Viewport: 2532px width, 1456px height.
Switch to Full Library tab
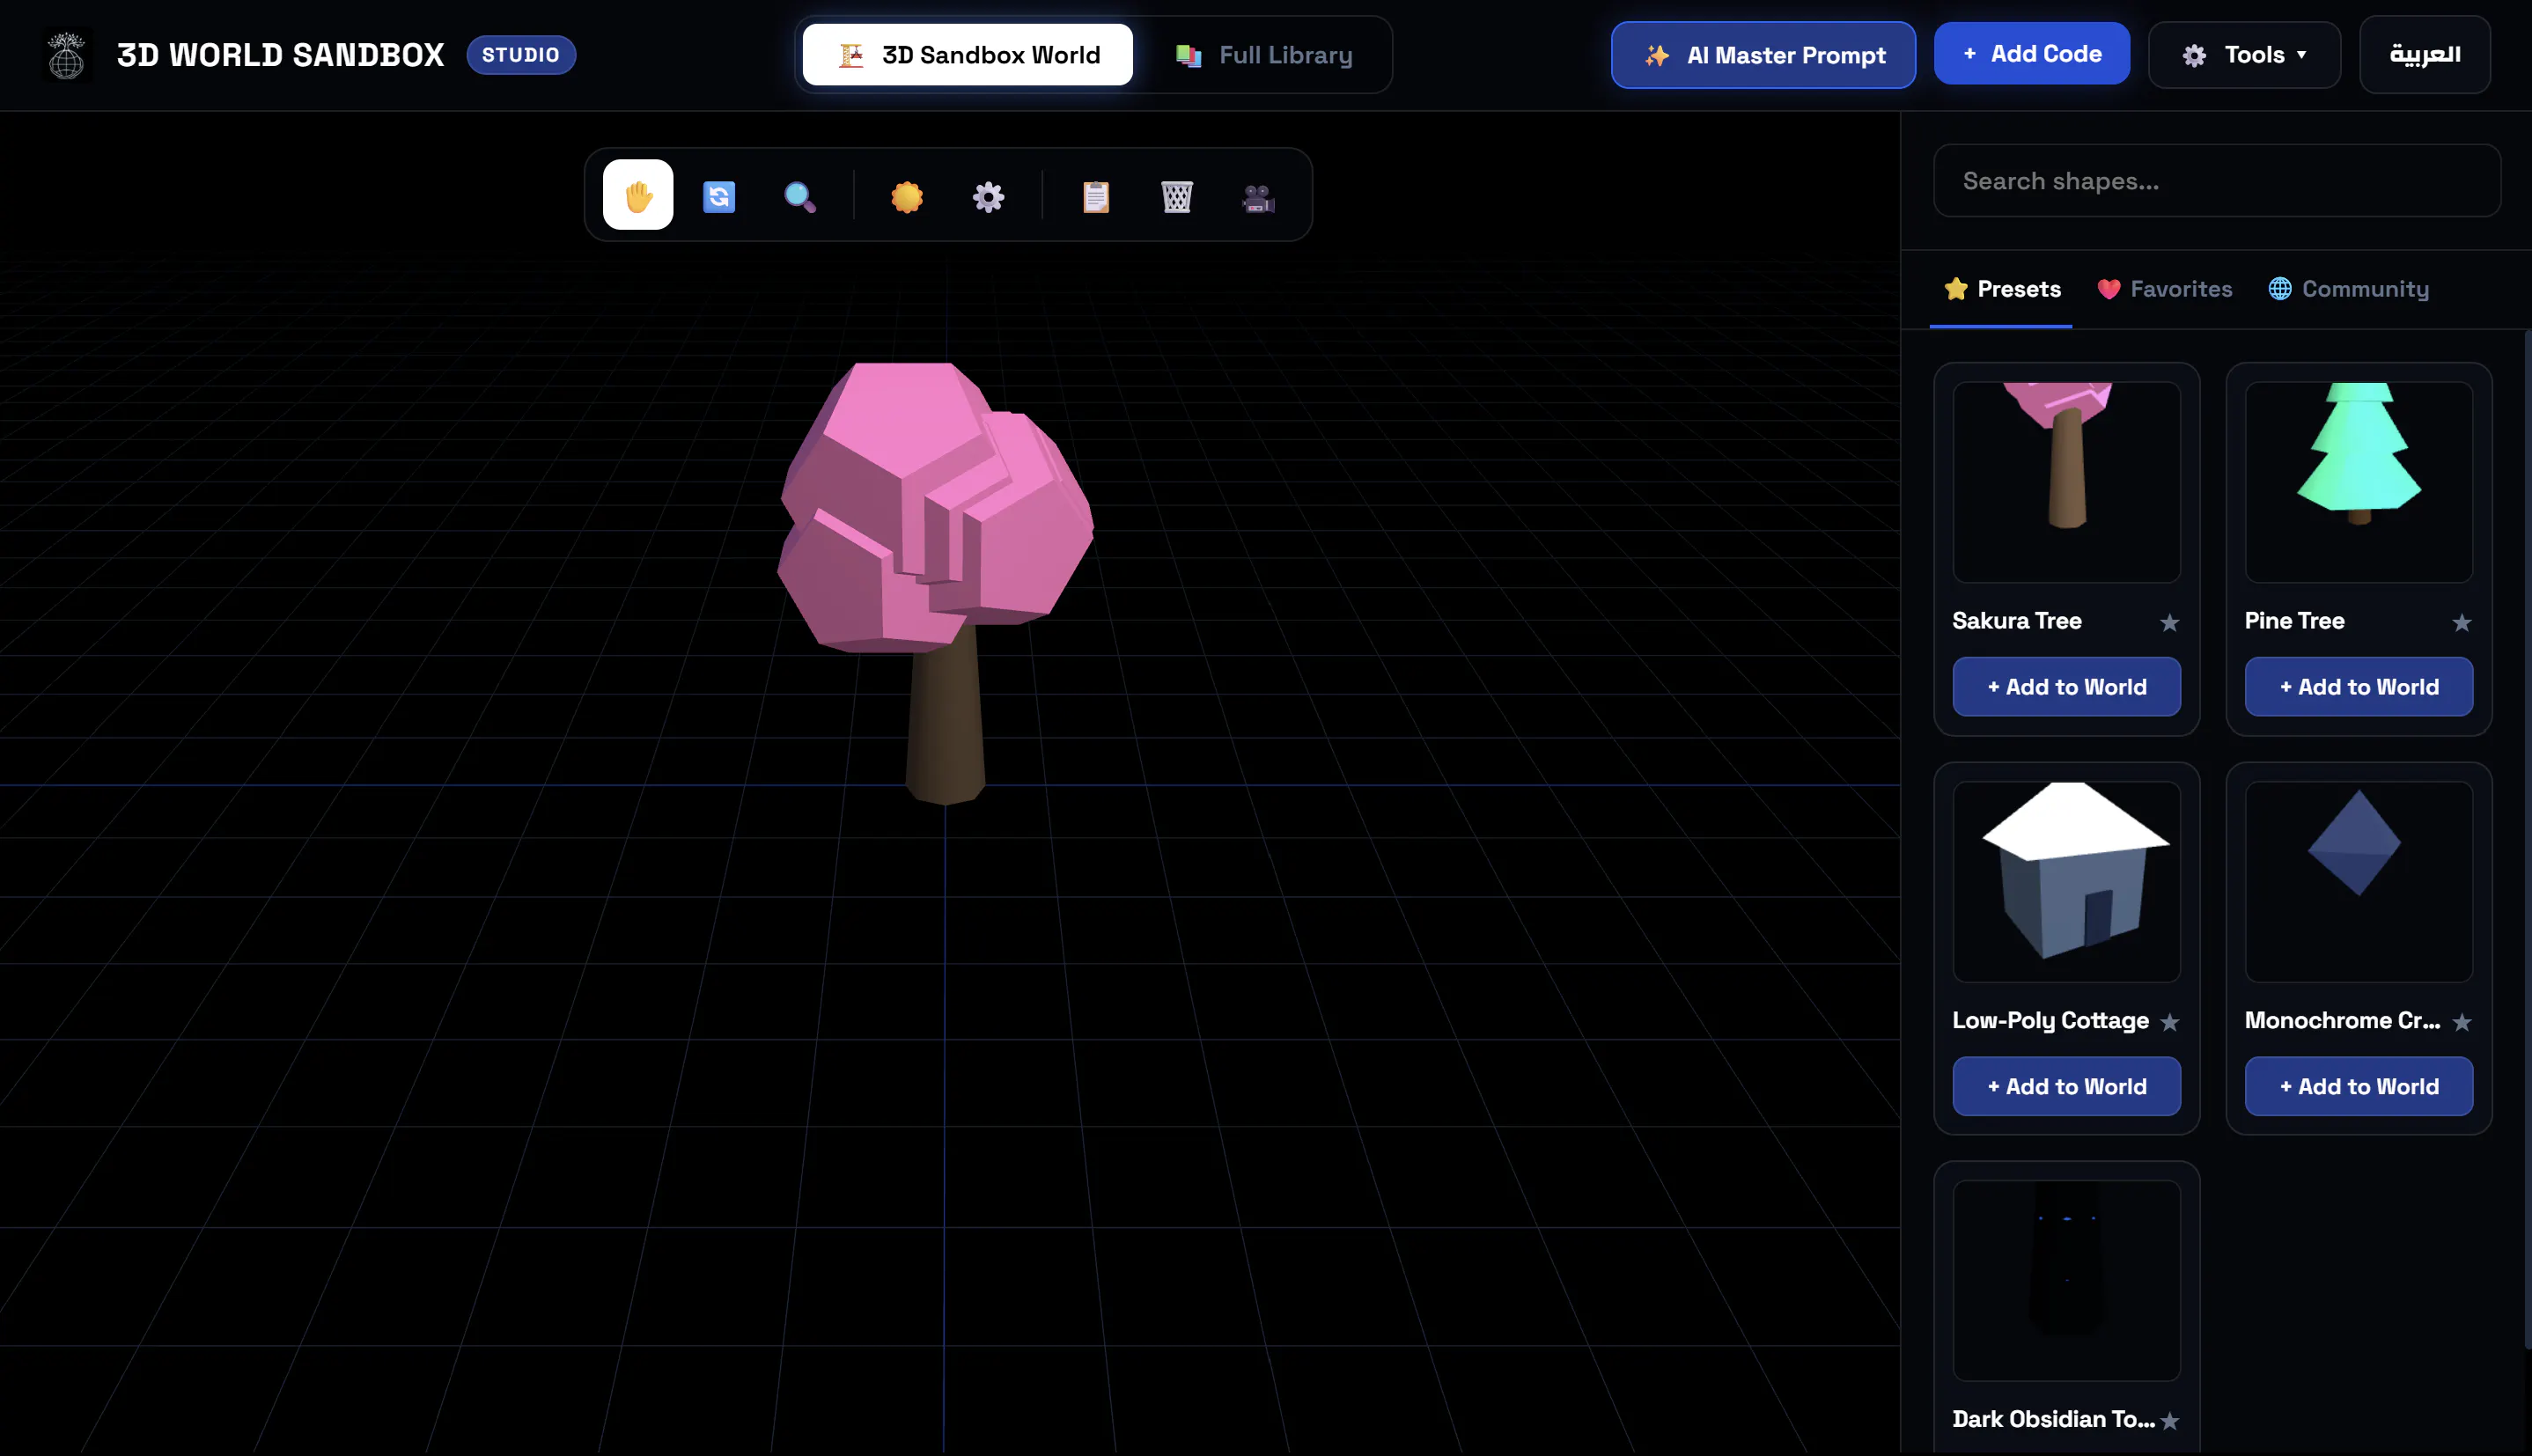point(1264,55)
